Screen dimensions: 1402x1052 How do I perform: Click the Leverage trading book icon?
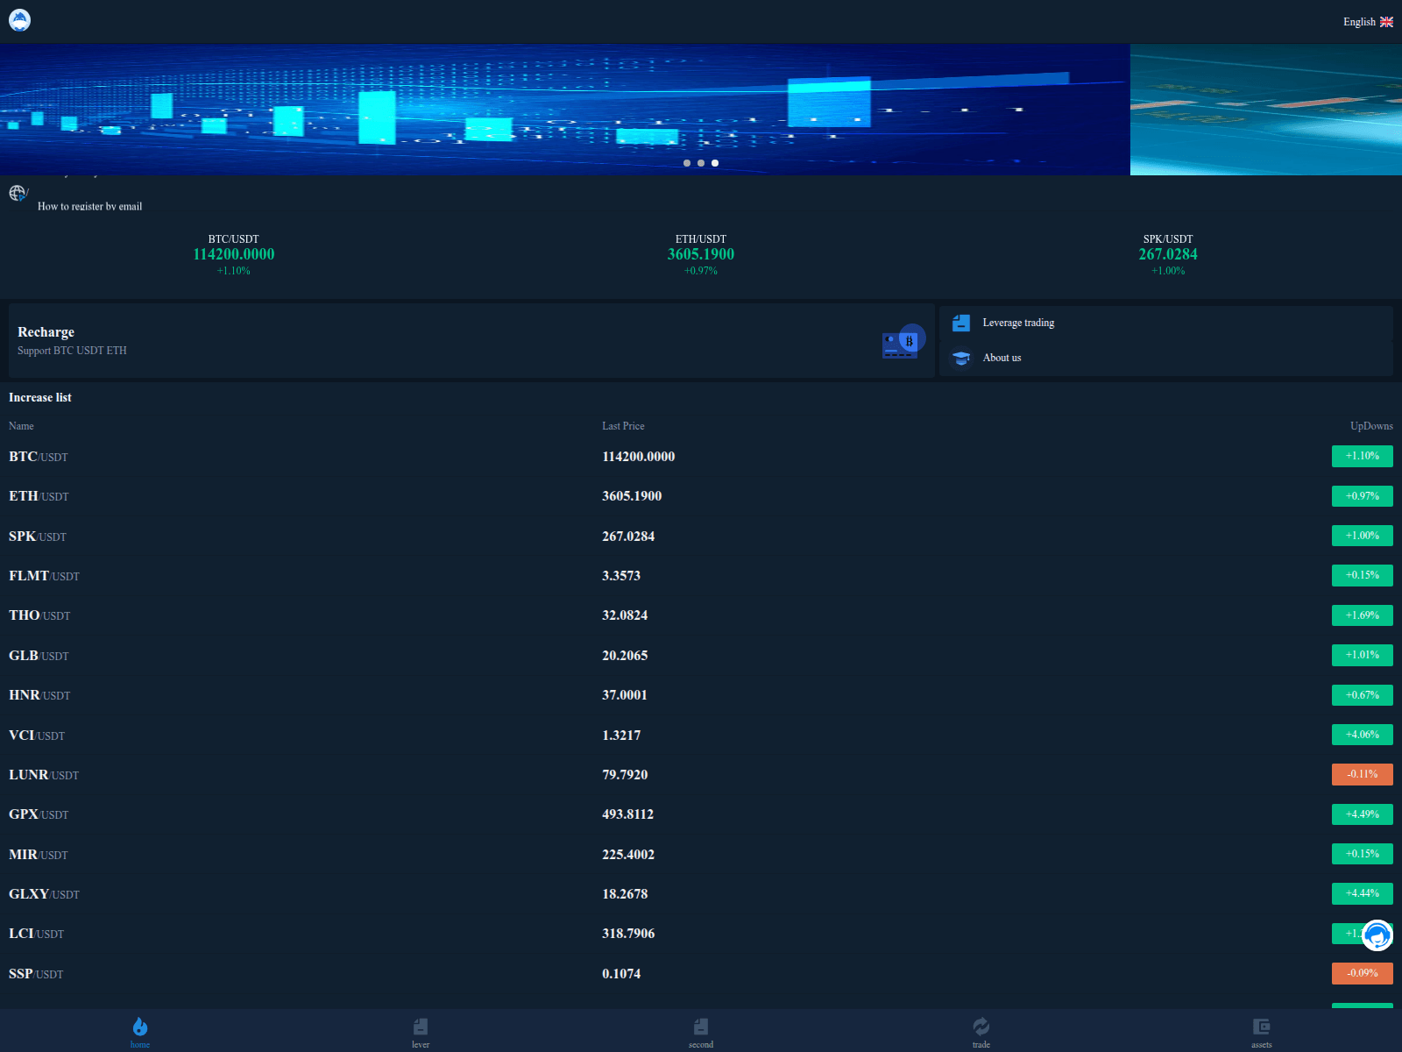[961, 323]
